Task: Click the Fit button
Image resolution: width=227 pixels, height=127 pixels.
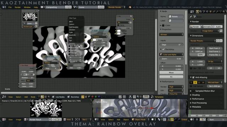Action: point(171,77)
